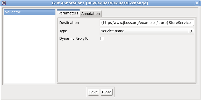
Task: Switch to the Annotation tab
Action: pyautogui.click(x=90, y=14)
